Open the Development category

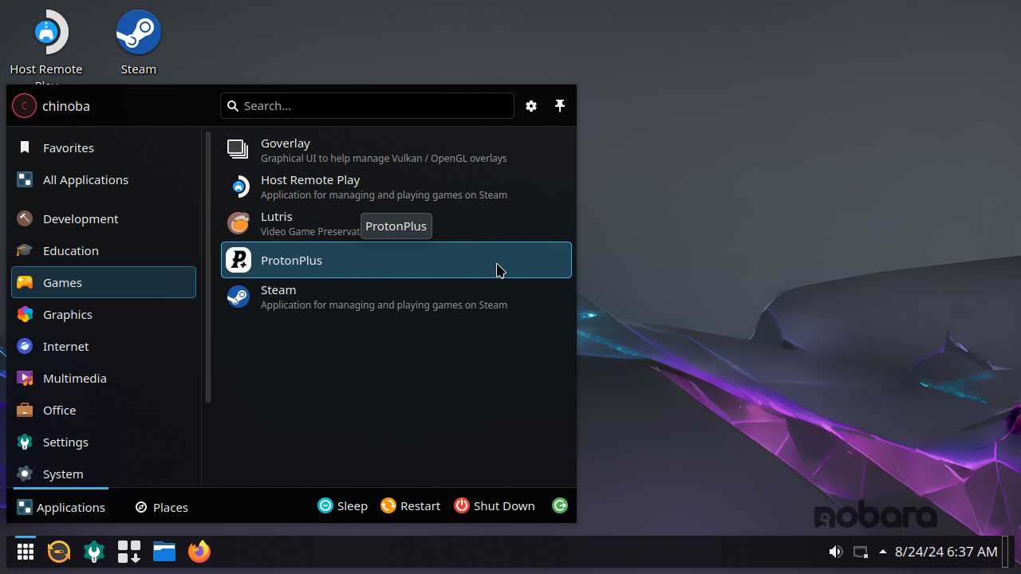coord(104,218)
